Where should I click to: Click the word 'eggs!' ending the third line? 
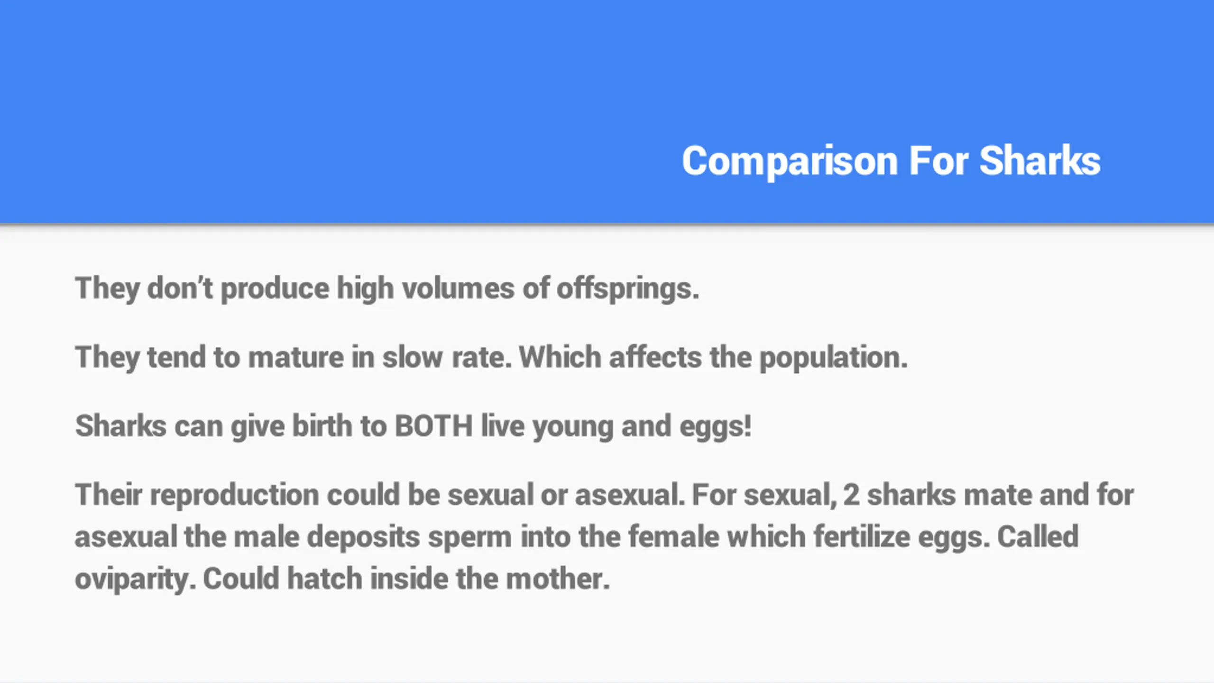tap(716, 426)
